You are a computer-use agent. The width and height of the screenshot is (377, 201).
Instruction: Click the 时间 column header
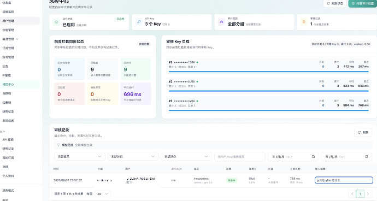pos(56,169)
